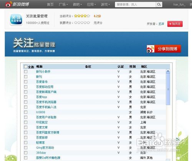
Task: Check the row 百度音乐
Action: coord(26,82)
